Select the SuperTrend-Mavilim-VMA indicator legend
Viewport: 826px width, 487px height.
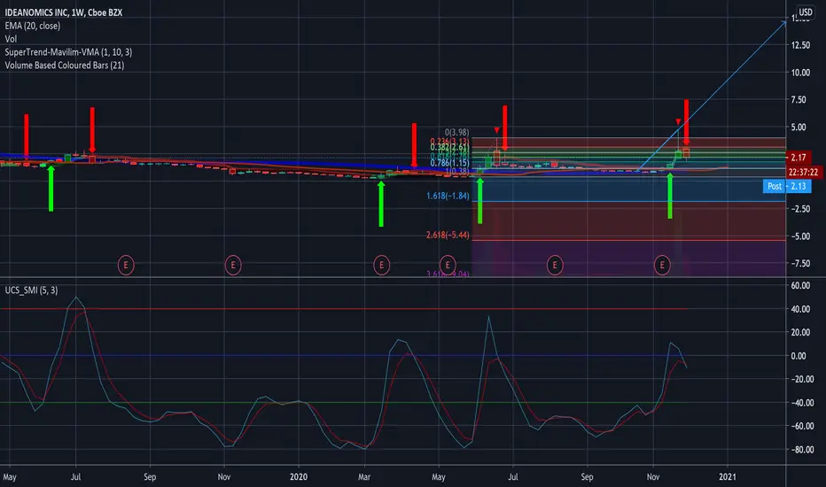tap(68, 51)
